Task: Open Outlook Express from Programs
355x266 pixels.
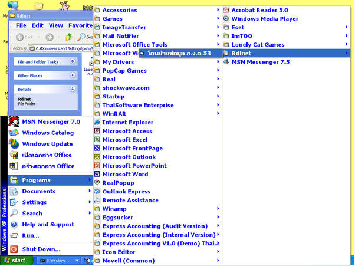Action: pos(126,192)
